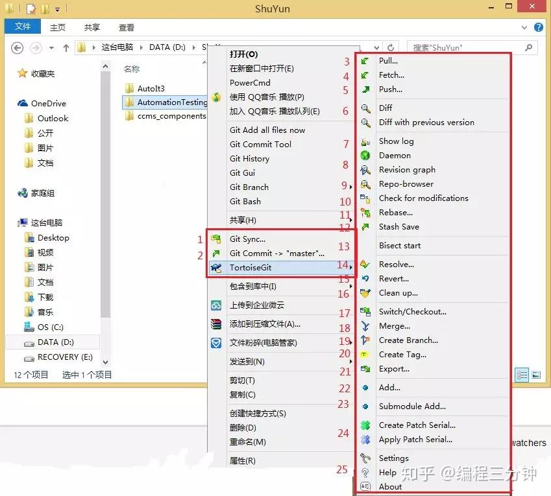Click the Help question mark icon in submenu

(365, 473)
